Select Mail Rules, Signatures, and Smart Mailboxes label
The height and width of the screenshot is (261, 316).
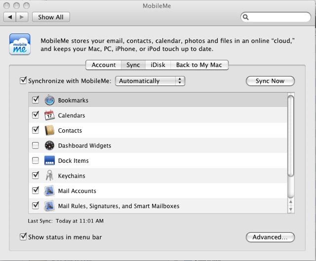[118, 206]
